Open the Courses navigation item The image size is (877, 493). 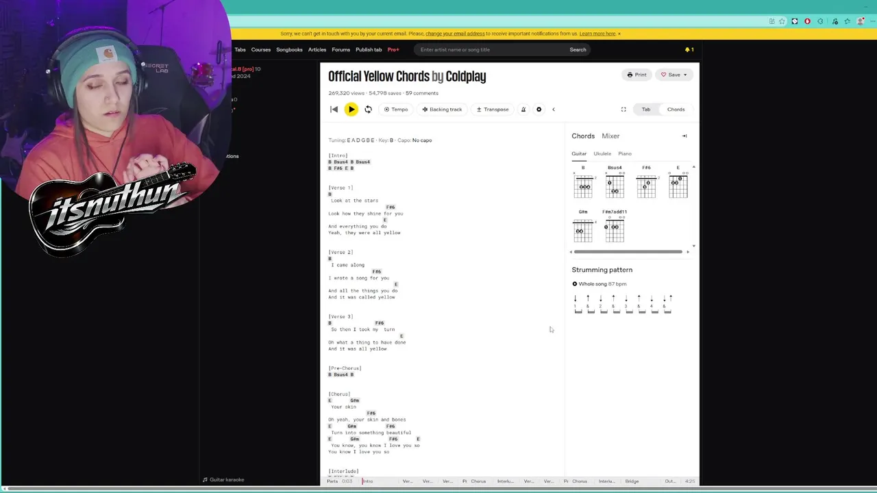[x=260, y=49]
